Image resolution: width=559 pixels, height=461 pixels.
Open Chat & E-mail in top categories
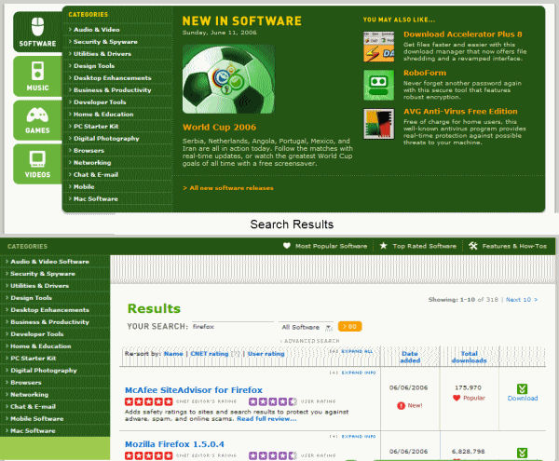point(96,175)
